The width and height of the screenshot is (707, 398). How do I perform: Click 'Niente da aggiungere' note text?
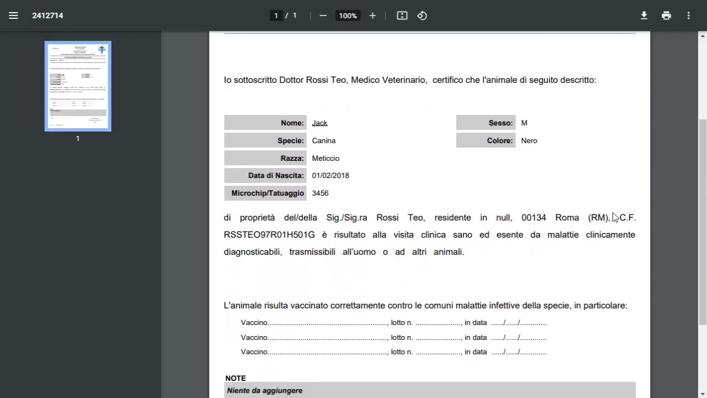(265, 390)
